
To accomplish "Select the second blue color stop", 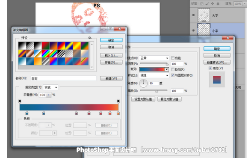I will (44, 113).
